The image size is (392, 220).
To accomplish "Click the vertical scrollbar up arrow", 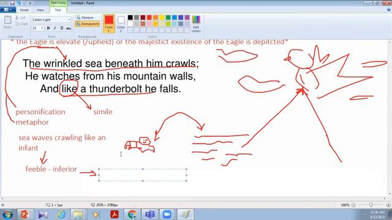I will [x=390, y=42].
